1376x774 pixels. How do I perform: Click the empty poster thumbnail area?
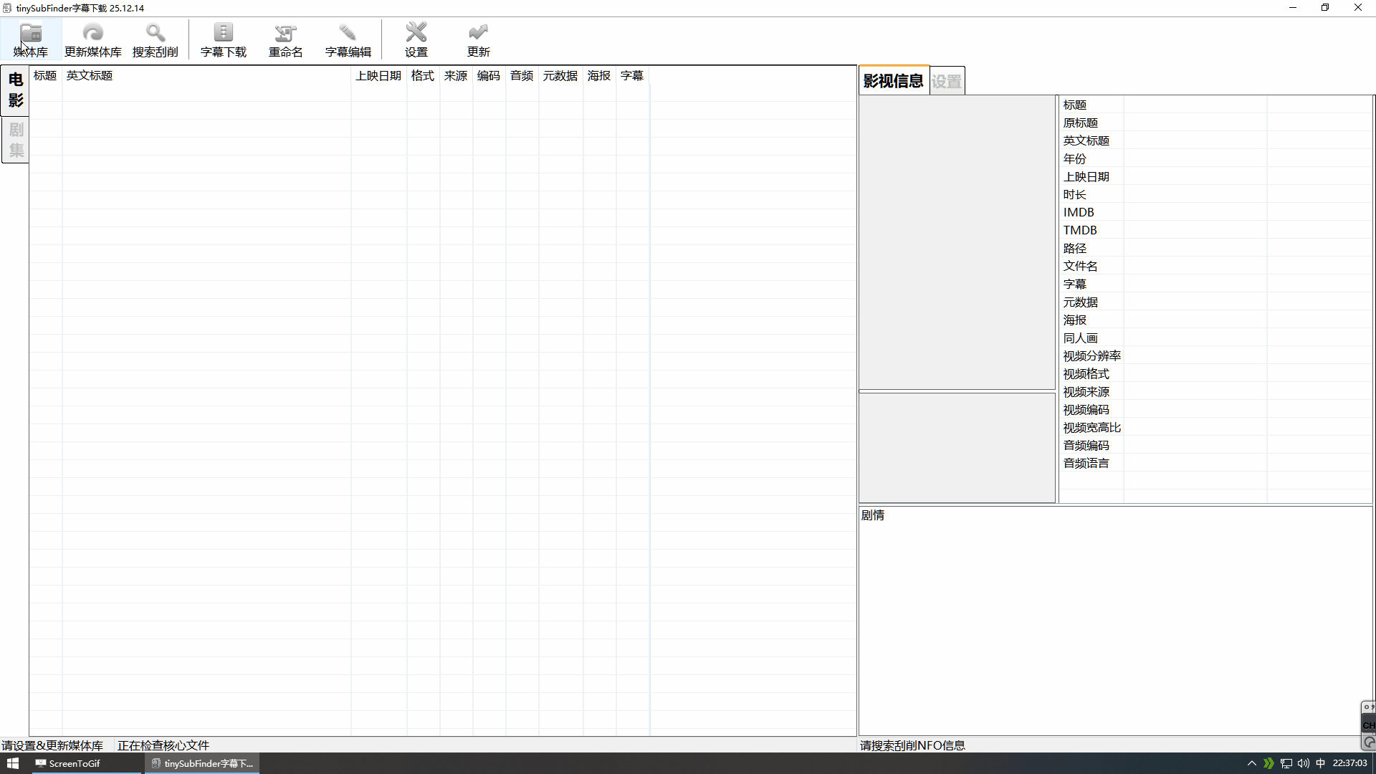tap(957, 242)
